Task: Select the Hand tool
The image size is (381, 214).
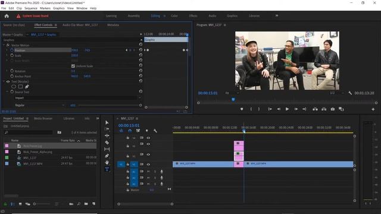Action: (x=107, y=162)
